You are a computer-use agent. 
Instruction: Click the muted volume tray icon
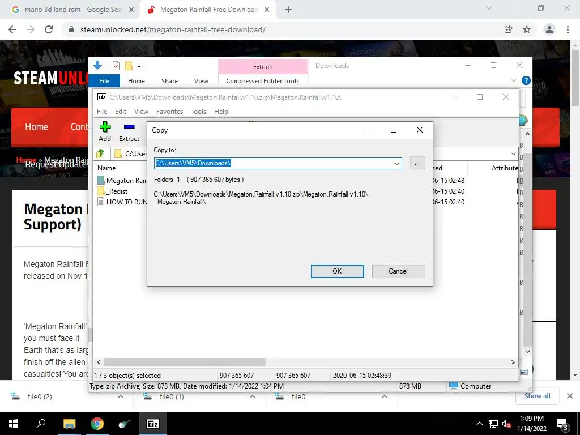click(x=506, y=424)
